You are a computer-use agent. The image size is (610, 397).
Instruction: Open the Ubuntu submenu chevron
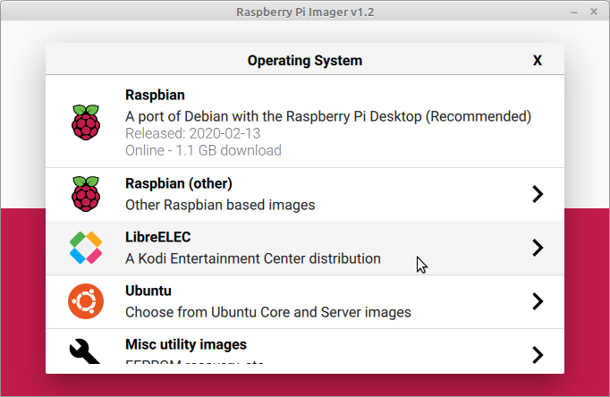(x=537, y=301)
